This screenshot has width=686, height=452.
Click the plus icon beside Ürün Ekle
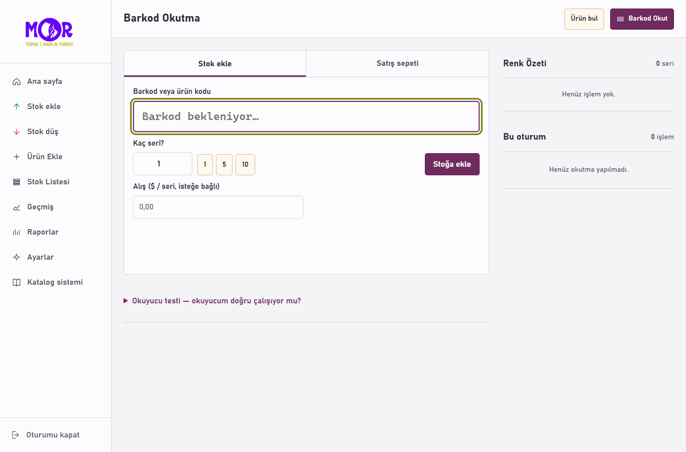click(17, 157)
